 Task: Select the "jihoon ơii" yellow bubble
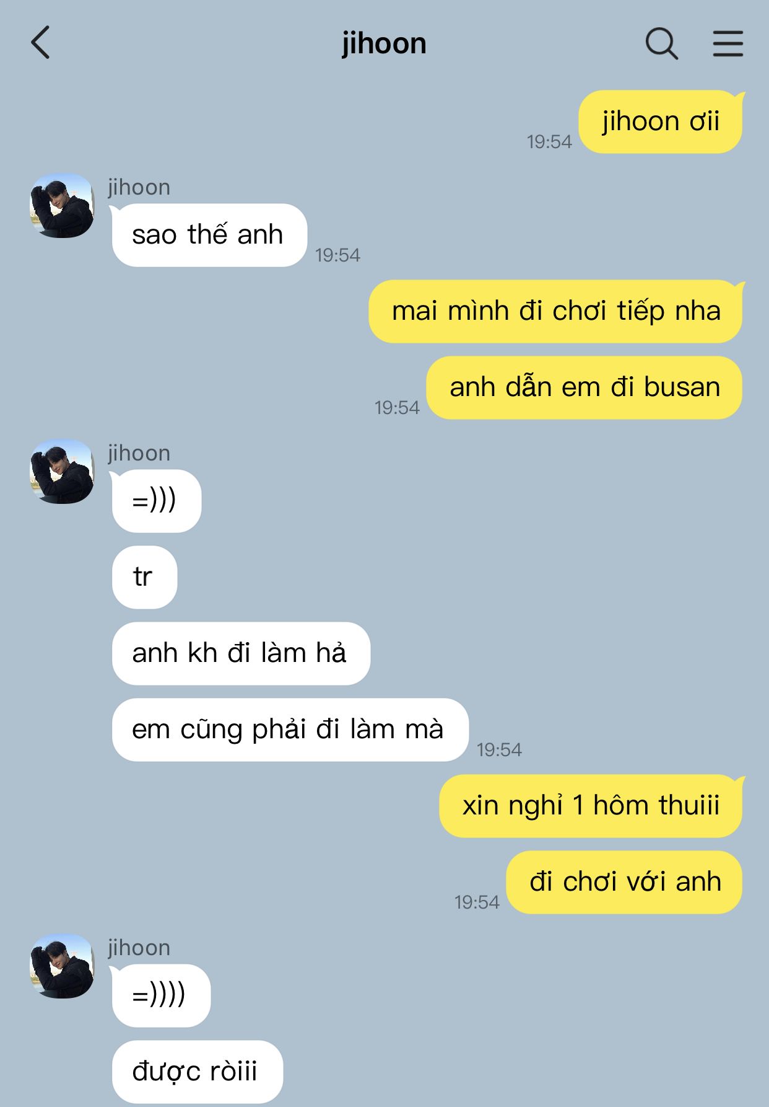[x=661, y=121]
